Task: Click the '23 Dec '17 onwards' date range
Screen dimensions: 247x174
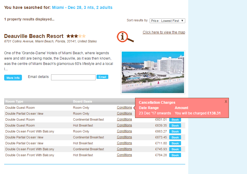Action: click(x=155, y=113)
